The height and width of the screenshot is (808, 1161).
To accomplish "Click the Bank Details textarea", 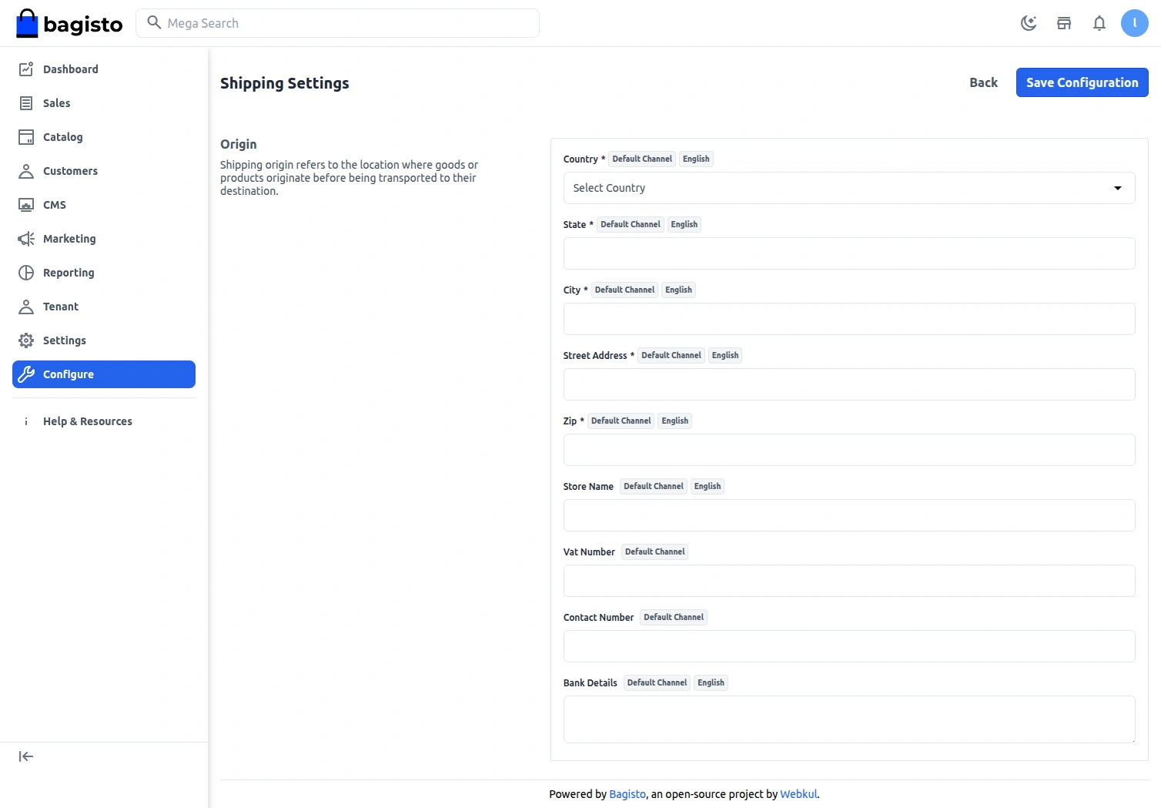I will [849, 719].
